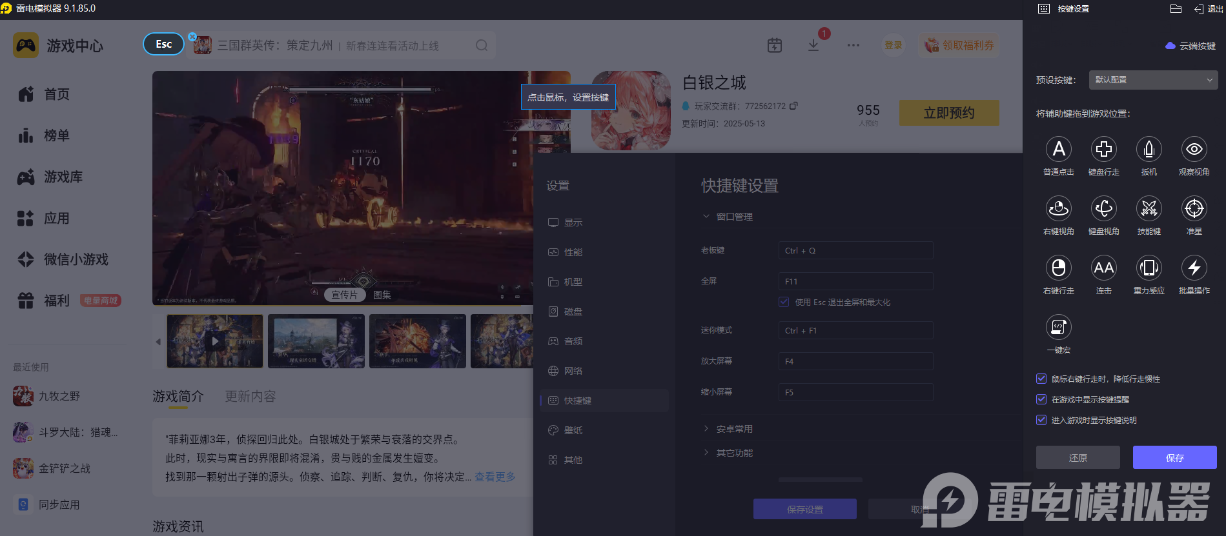Collapse the 窗口管理 section
This screenshot has width=1226, height=536.
[728, 217]
